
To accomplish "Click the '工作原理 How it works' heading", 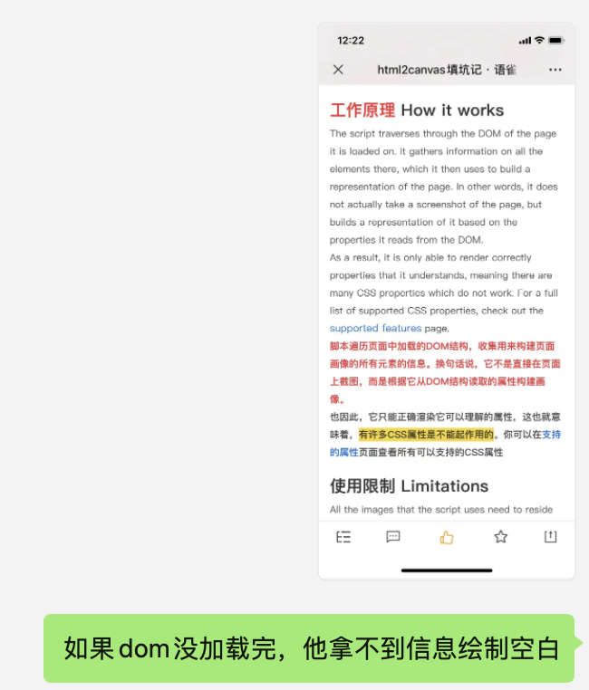I will [x=417, y=110].
